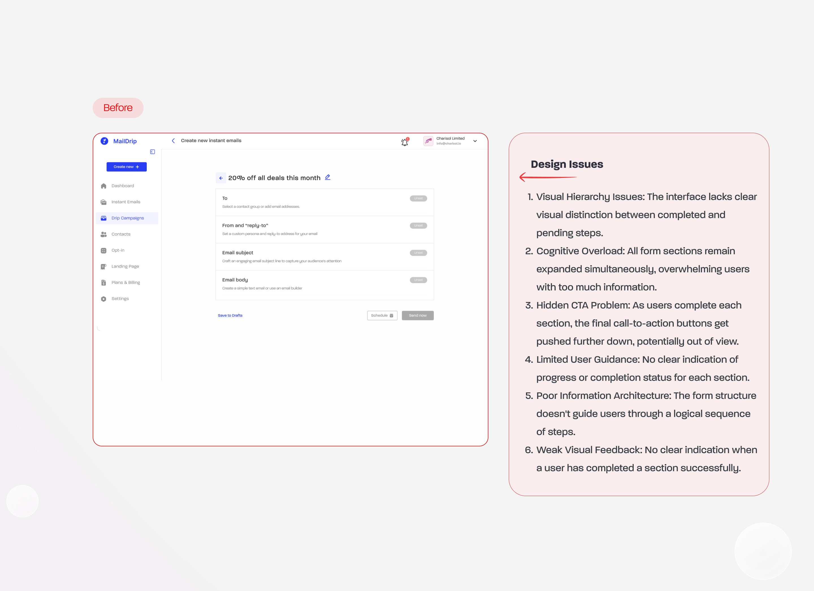Toggle the Unset pill on Email subject
Viewport: 814px width, 591px height.
point(418,253)
